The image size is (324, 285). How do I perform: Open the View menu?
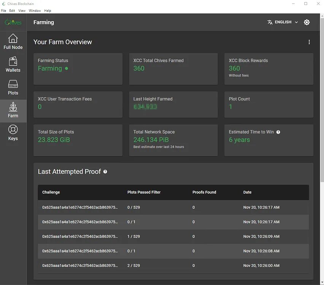coord(22,11)
